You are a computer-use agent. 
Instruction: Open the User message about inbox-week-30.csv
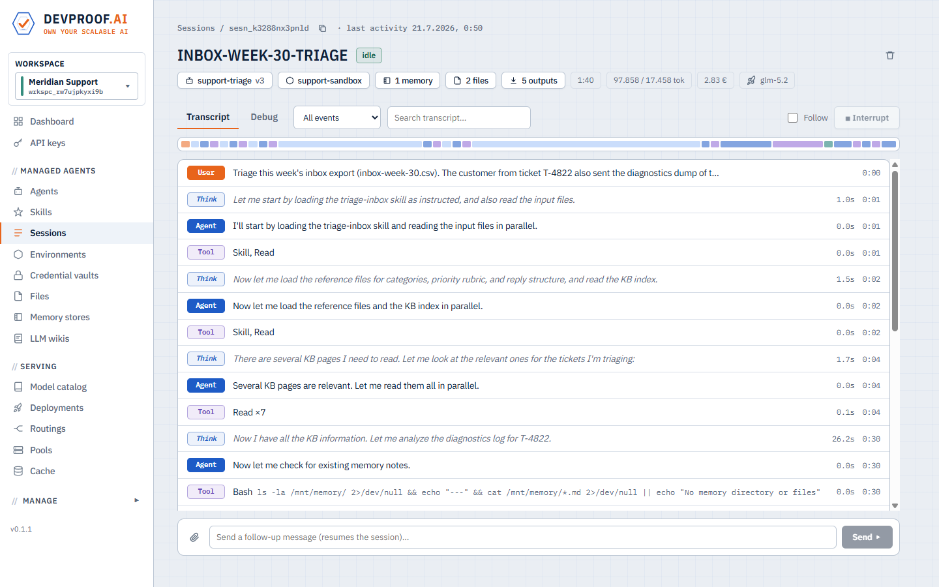(x=533, y=173)
